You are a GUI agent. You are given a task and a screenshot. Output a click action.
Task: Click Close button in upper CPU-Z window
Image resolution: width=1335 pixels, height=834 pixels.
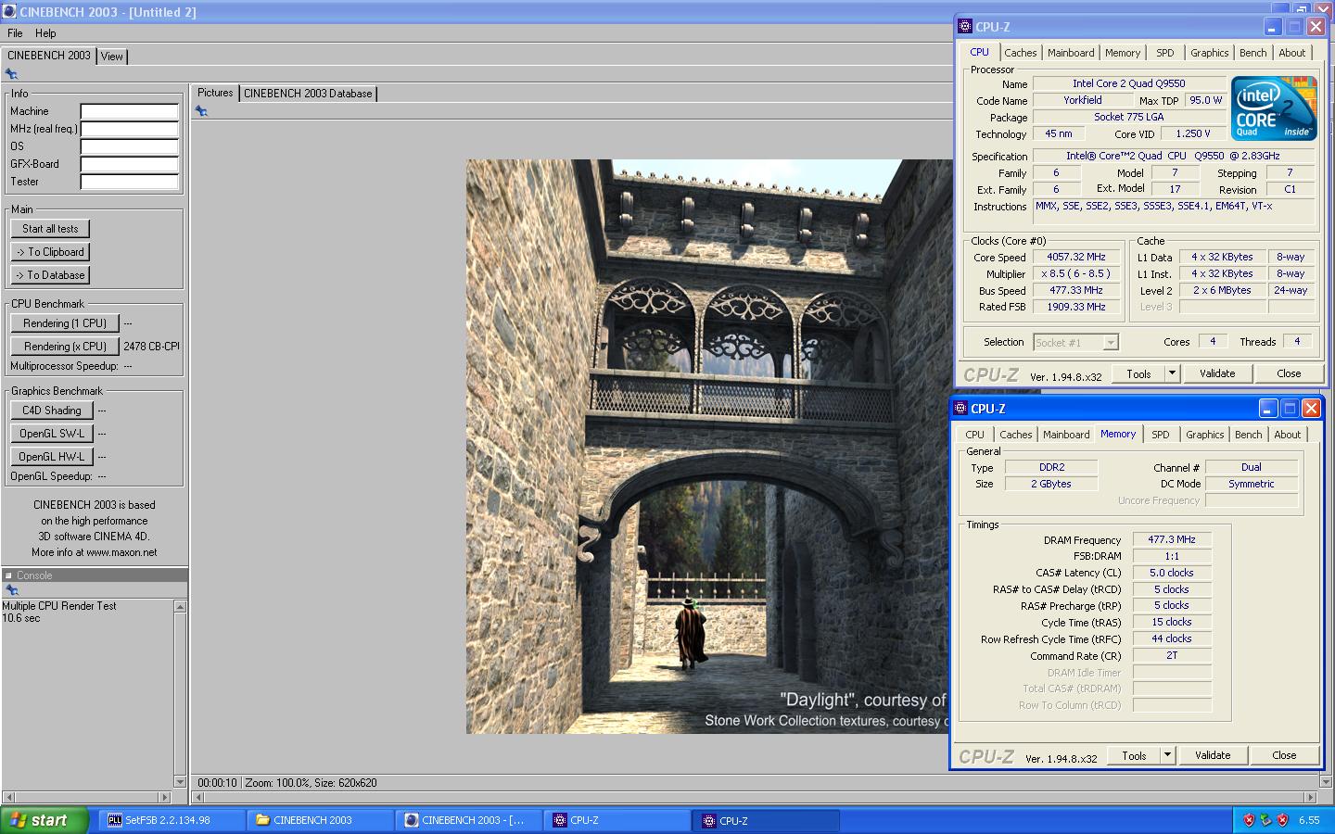(1289, 373)
